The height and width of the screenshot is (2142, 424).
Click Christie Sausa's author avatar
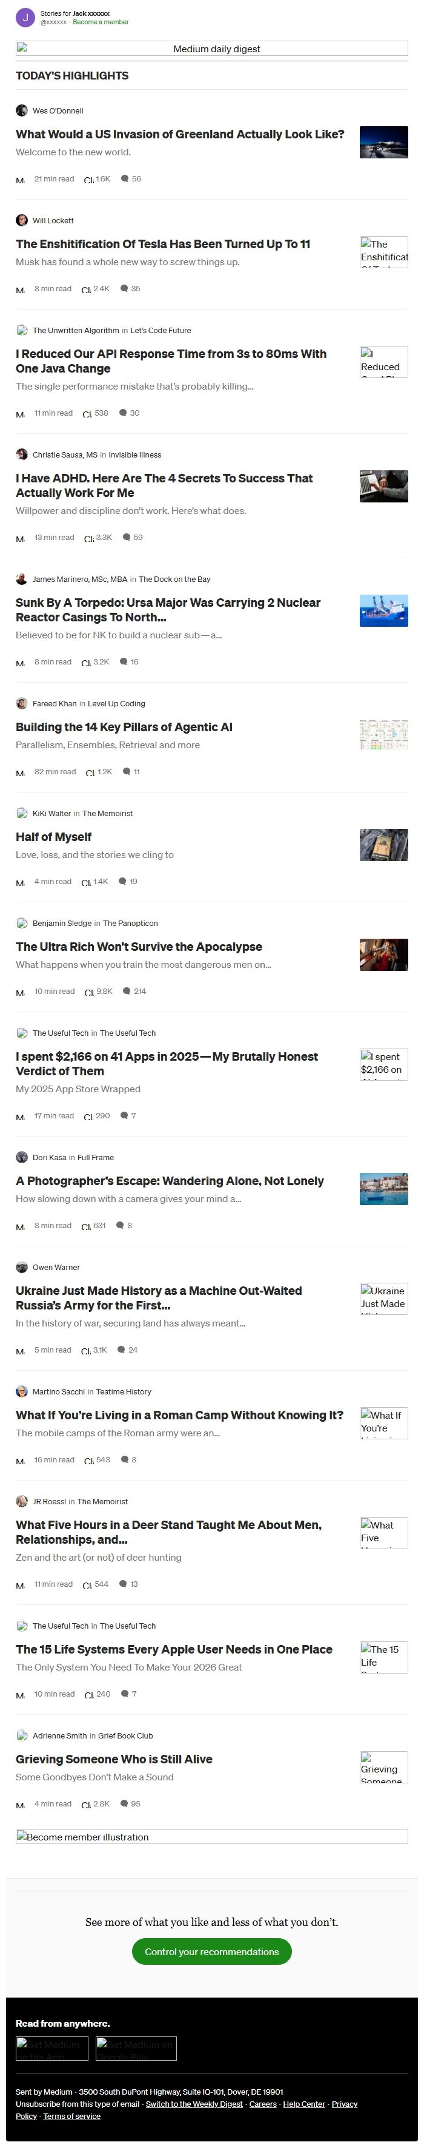[22, 455]
